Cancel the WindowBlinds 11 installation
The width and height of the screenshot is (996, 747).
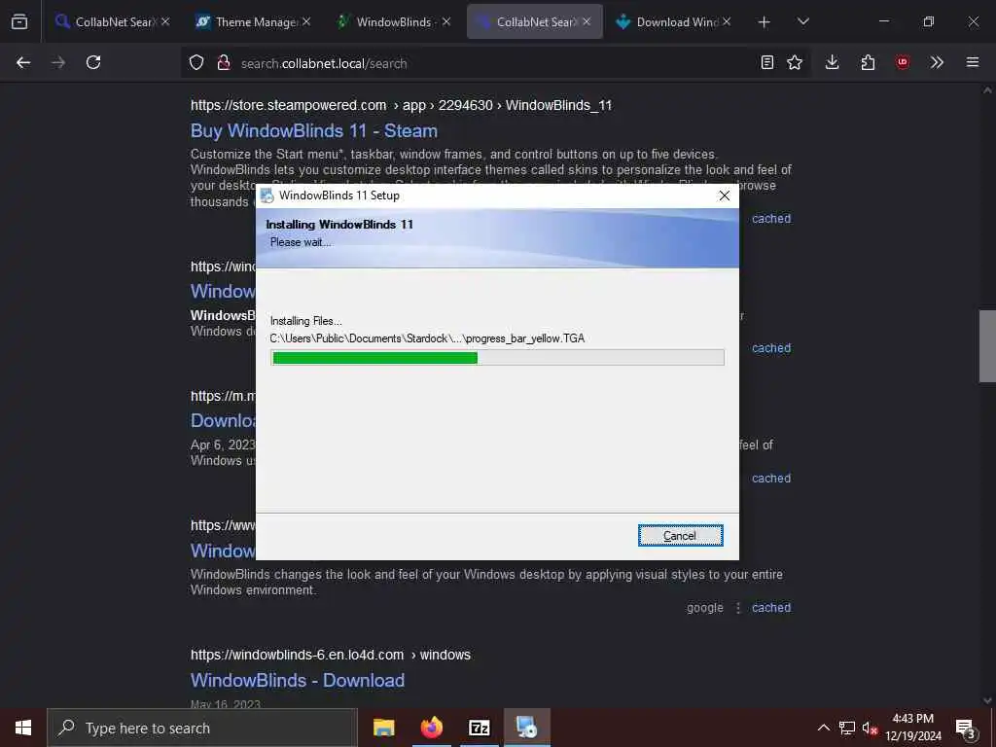[x=680, y=536]
